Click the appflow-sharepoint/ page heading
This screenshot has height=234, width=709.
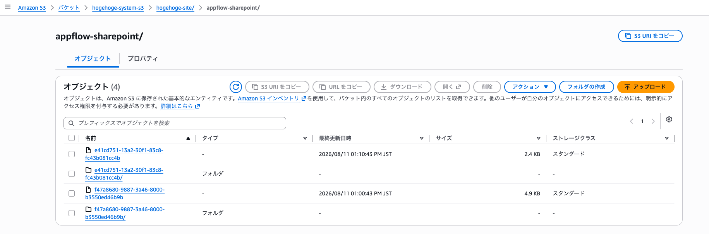99,36
